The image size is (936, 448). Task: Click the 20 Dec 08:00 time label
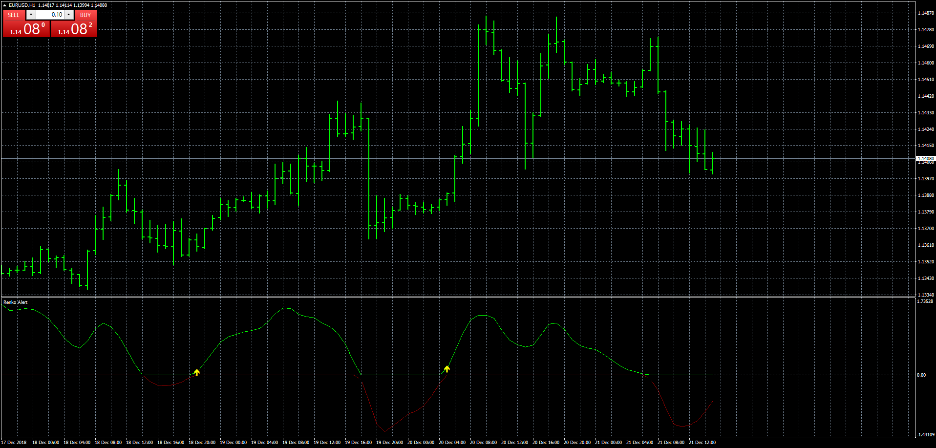(483, 443)
